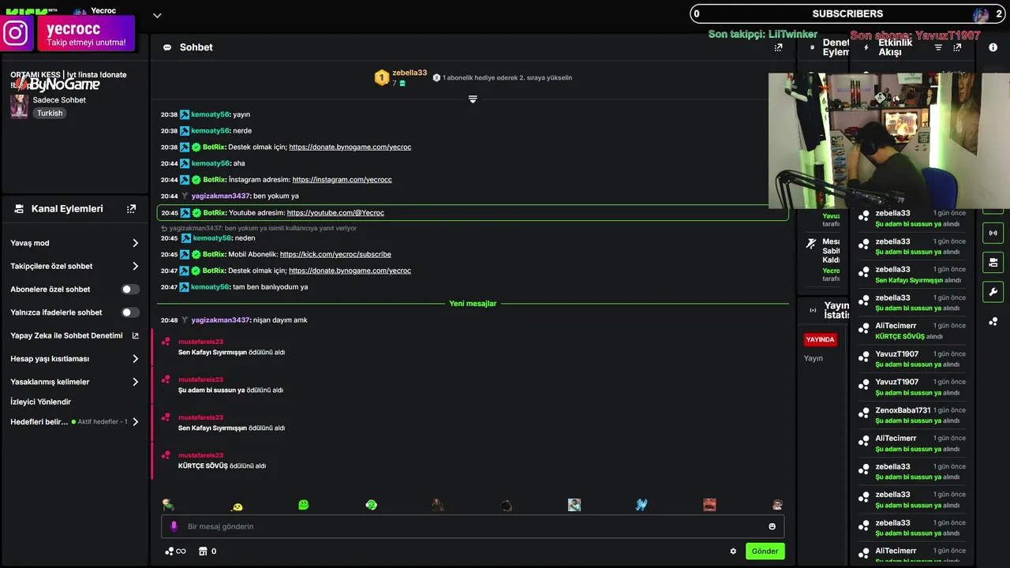The image size is (1010, 568).
Task: Pop out the Kanal Eylemleri panel
Action: point(131,209)
